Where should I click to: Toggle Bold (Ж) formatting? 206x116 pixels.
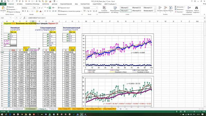point(23,11)
